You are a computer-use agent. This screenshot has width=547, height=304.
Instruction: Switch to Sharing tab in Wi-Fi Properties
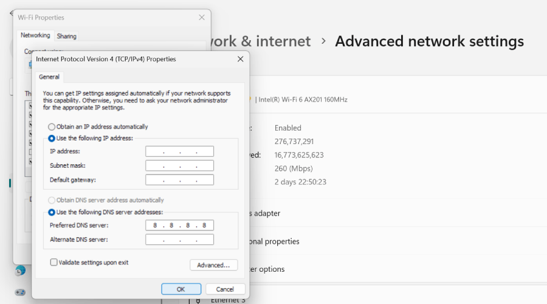67,36
